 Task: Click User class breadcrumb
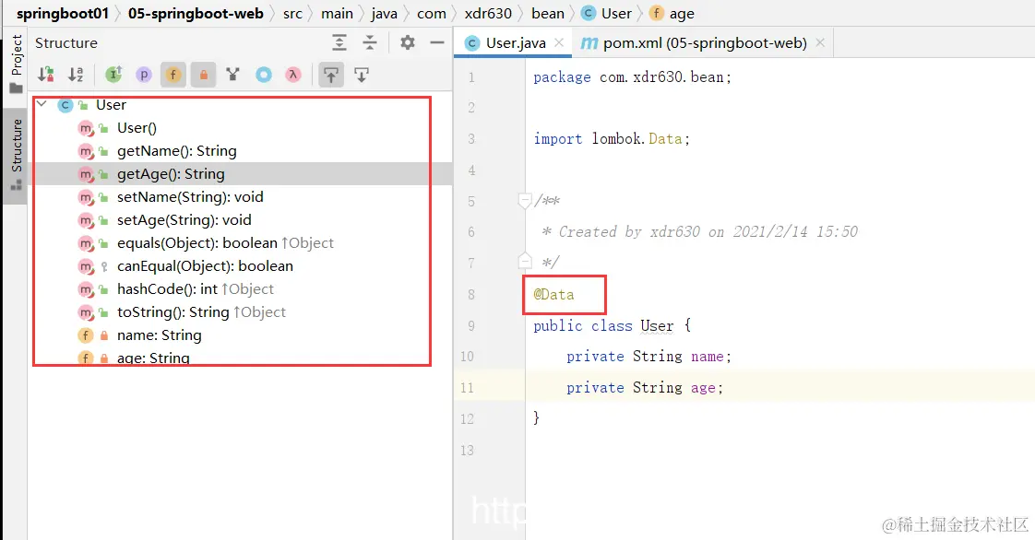(x=607, y=13)
